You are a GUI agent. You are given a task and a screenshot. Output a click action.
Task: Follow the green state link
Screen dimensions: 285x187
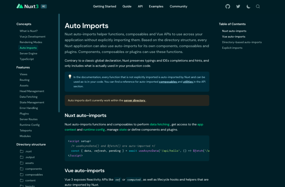[x=123, y=130]
